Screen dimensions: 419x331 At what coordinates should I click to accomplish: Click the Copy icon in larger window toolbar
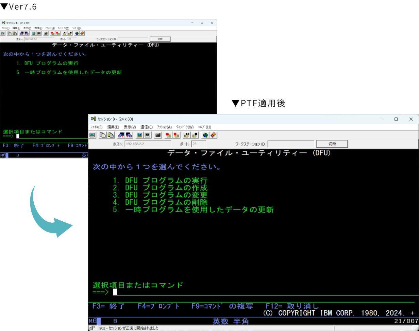(103, 135)
